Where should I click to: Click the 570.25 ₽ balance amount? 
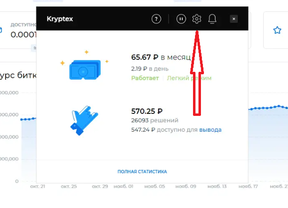point(147,111)
